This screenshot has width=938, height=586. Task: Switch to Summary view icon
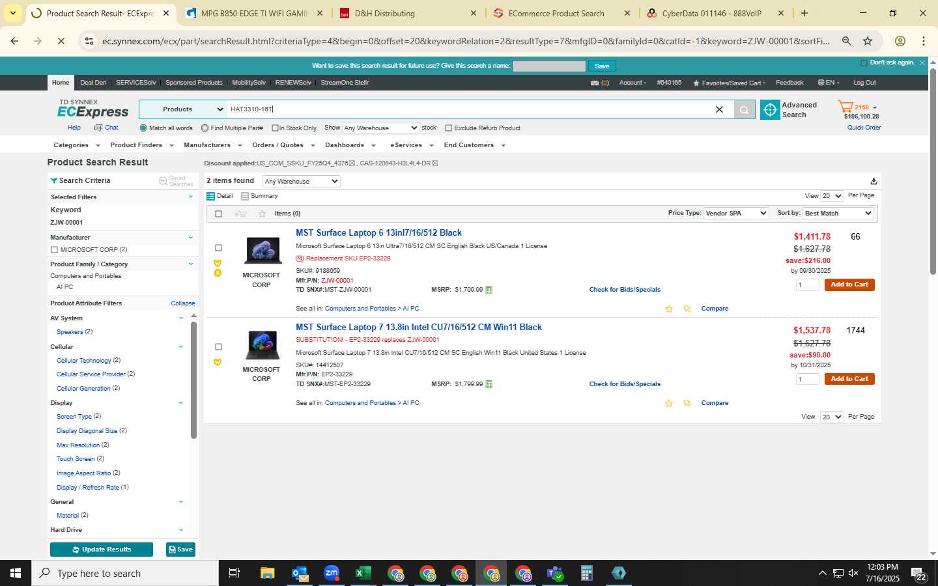[x=245, y=196]
